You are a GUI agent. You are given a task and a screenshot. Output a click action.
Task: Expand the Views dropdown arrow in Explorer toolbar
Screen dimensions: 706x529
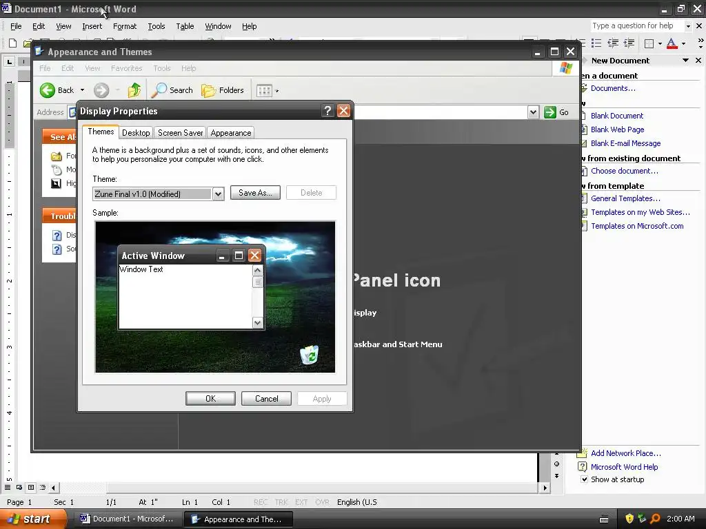coord(277,91)
